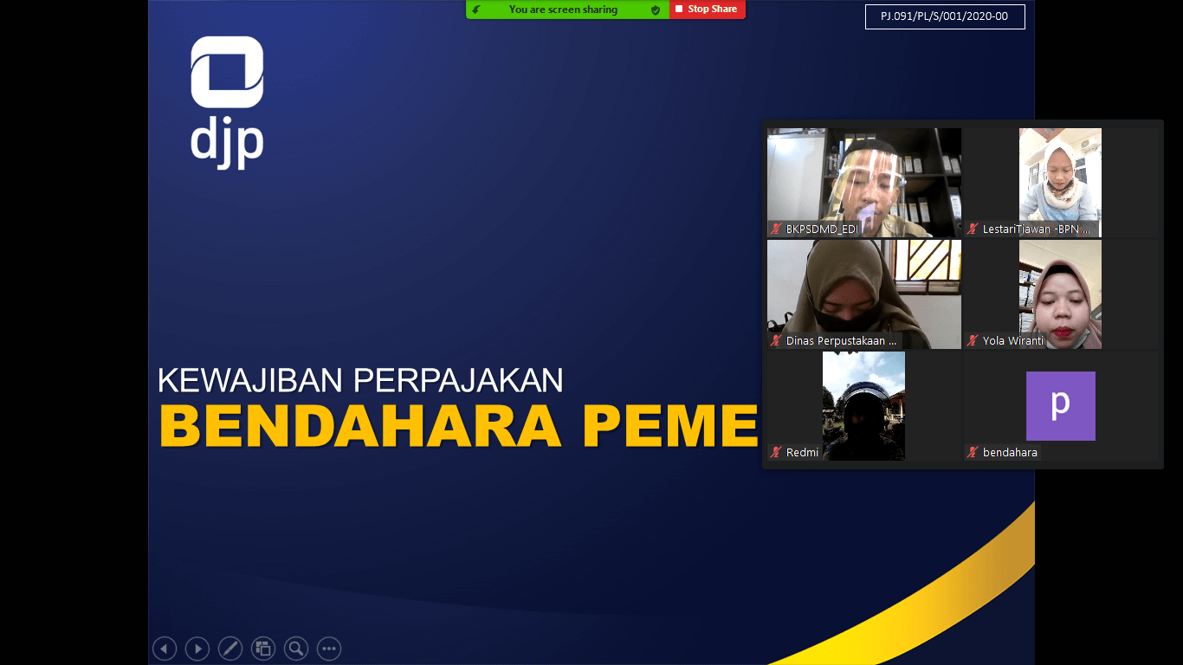Show all slides grid view
This screenshot has width=1183, height=665.
263,649
